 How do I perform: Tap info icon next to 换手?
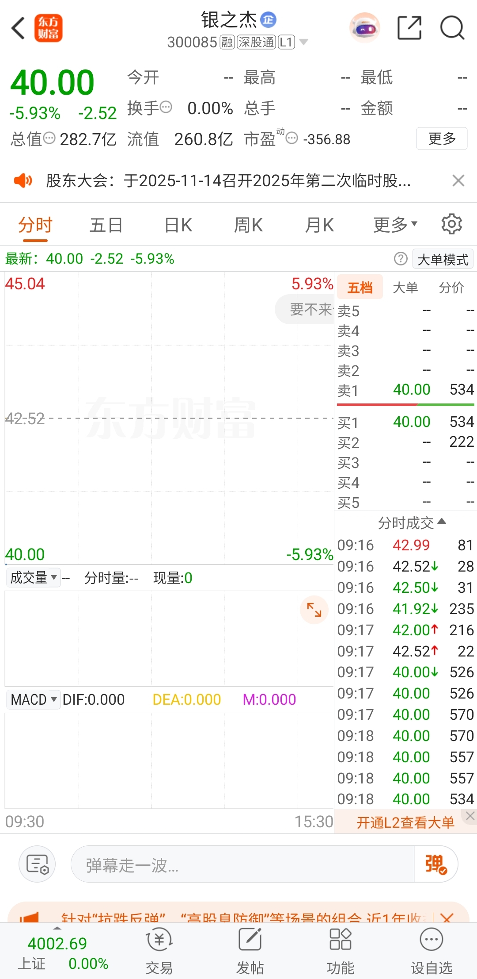coord(166,107)
